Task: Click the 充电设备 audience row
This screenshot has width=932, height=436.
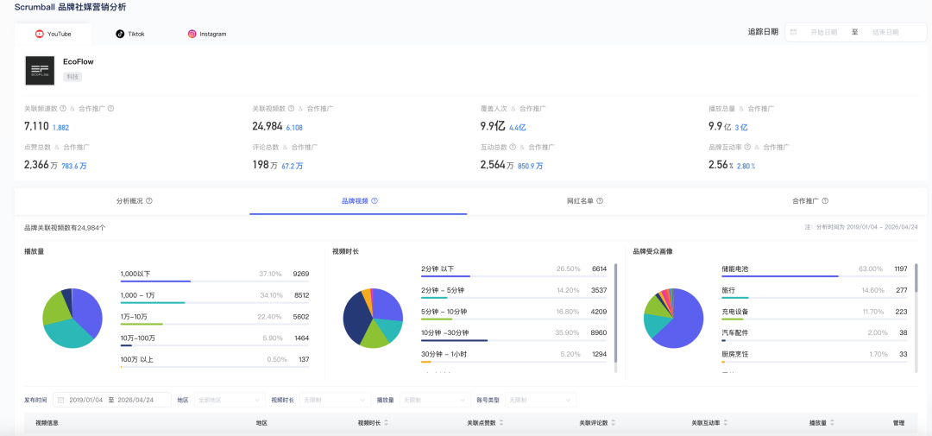Action: tap(815, 313)
